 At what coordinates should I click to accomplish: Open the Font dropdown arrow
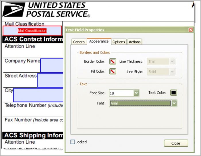[x=174, y=103]
